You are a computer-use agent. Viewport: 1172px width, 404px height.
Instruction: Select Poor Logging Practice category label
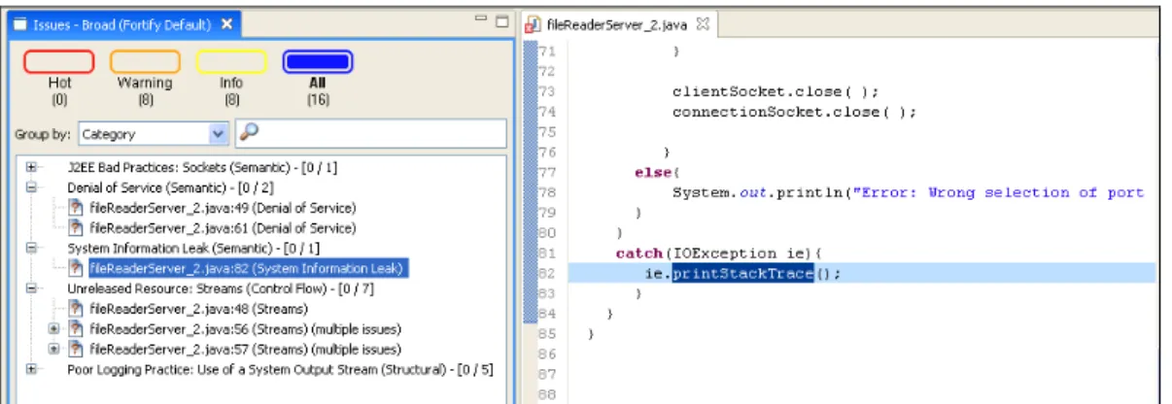pos(280,369)
